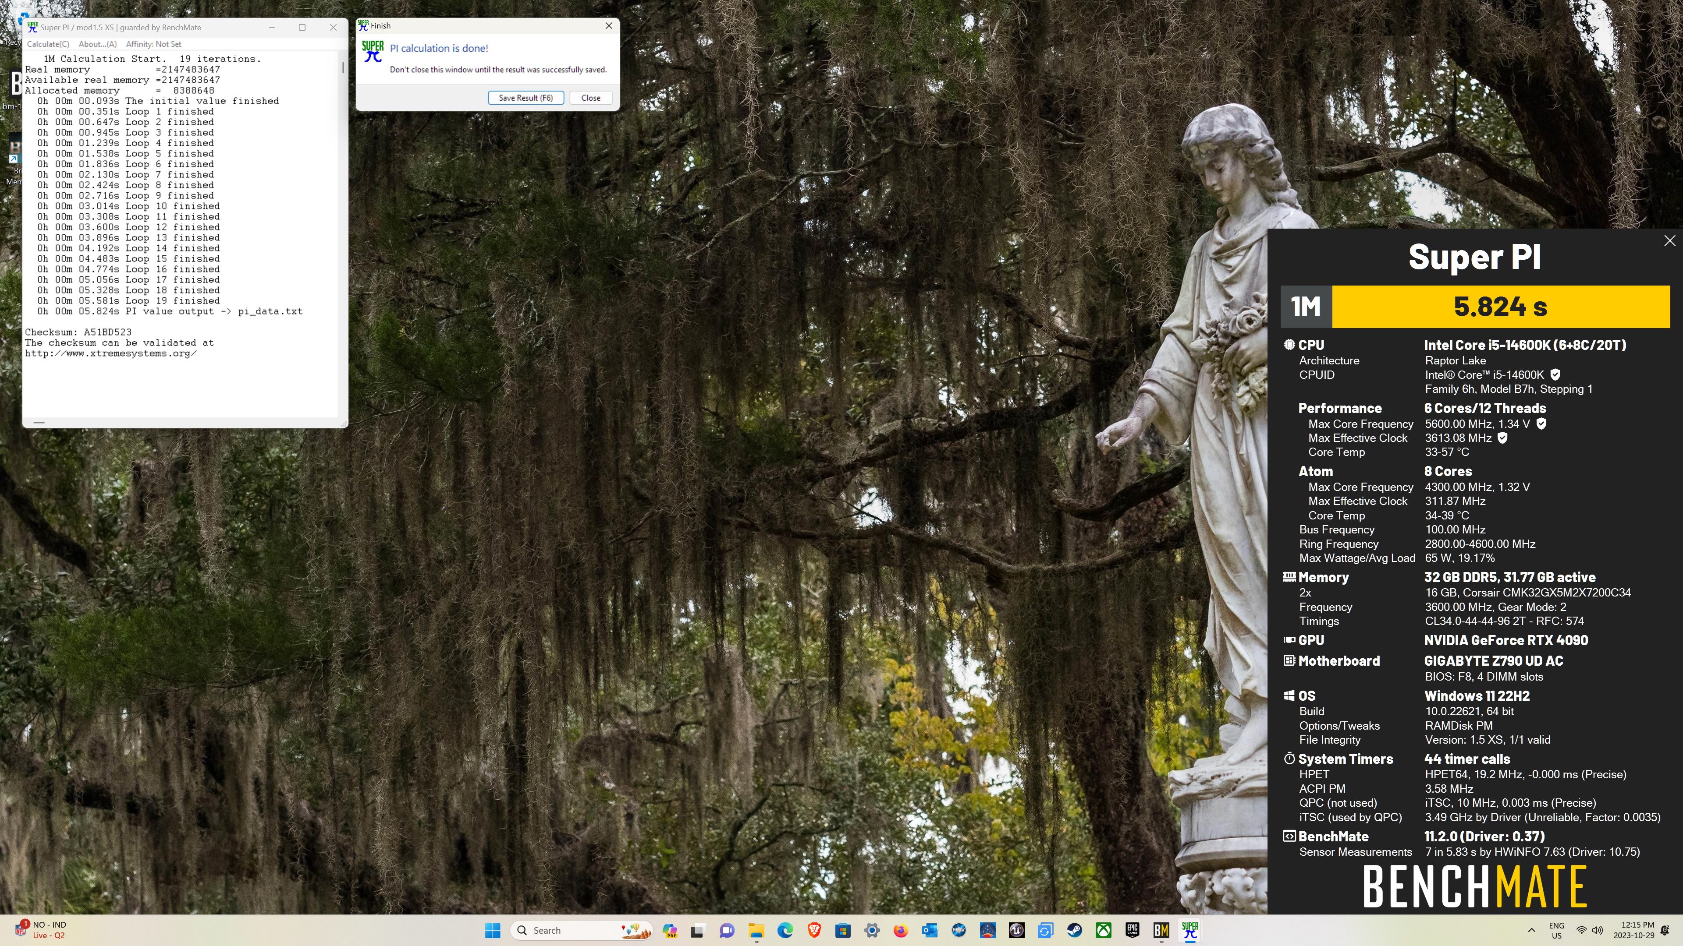Click CL34.0-44-44-96 2T timings value

(1504, 621)
